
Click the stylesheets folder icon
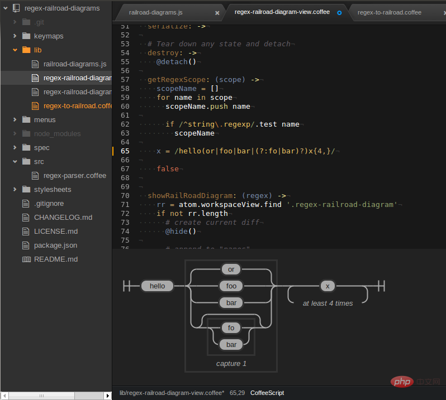click(x=26, y=189)
